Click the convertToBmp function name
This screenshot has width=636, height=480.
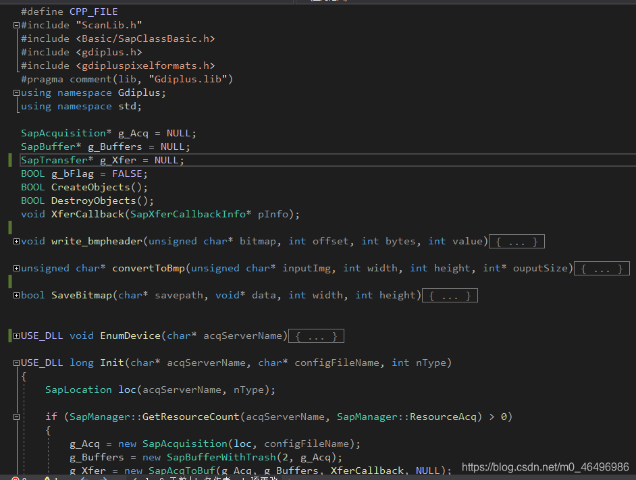point(149,268)
